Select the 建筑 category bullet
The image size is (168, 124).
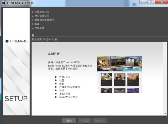click(x=62, y=84)
